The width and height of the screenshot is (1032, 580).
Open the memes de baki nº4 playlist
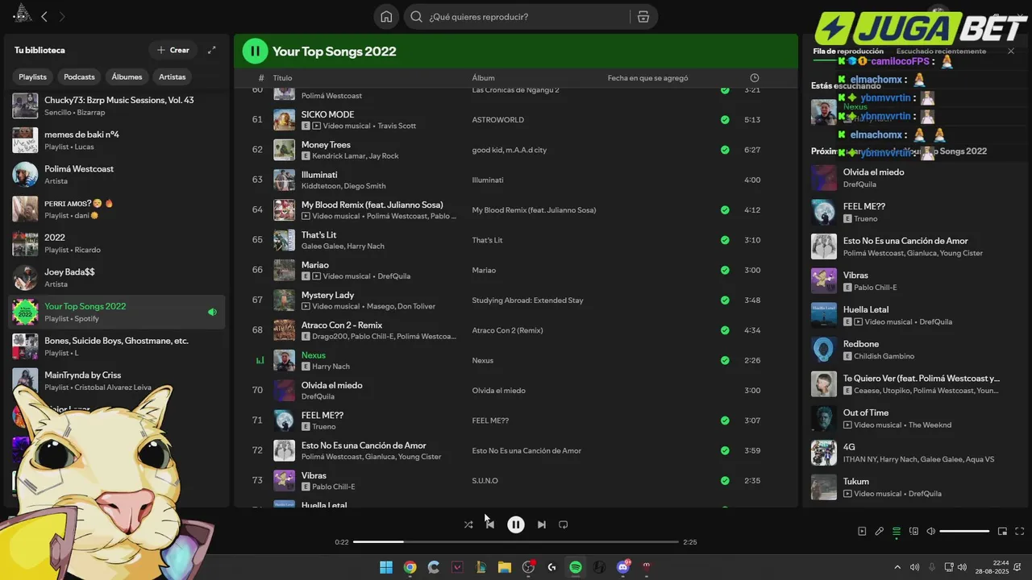click(117, 140)
